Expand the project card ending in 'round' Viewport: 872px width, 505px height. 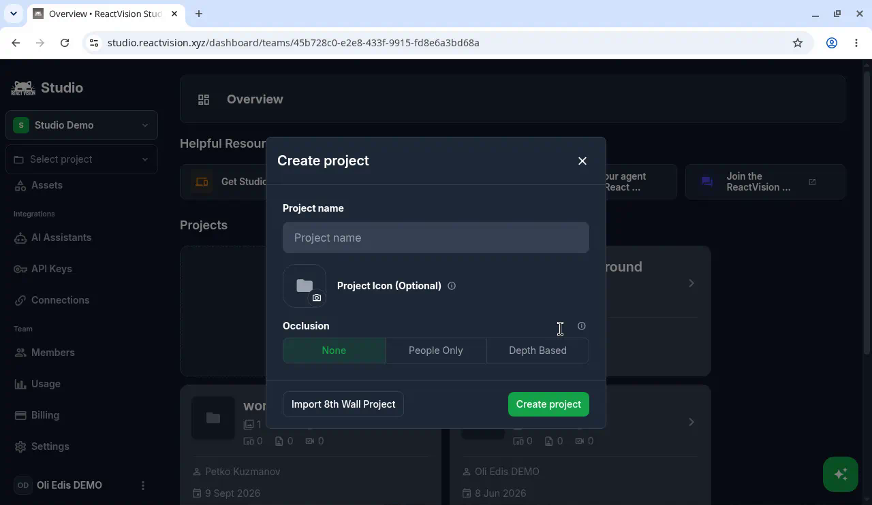[691, 283]
